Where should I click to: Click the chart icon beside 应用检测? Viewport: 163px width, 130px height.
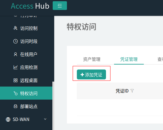point(15,67)
